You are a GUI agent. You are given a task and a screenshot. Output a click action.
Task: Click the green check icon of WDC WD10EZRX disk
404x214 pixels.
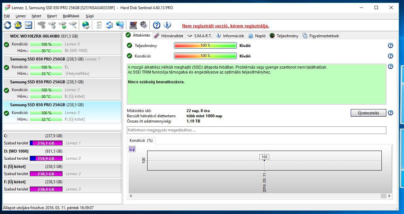6,44
